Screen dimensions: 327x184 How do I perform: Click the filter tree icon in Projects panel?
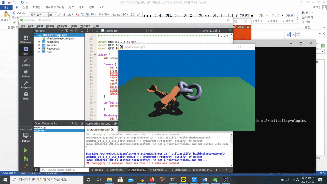67,31
